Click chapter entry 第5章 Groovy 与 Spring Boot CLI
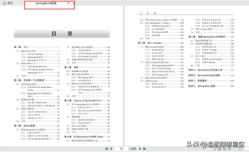This screenshot has width=249, height=152. coord(87,101)
